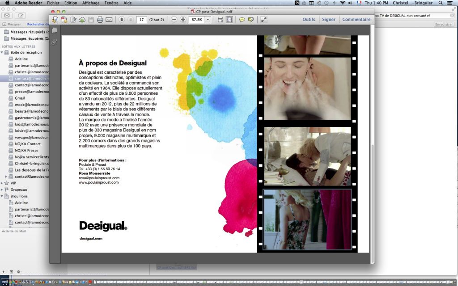Click the Rechercher dans scope link in Mail

[x=38, y=24]
